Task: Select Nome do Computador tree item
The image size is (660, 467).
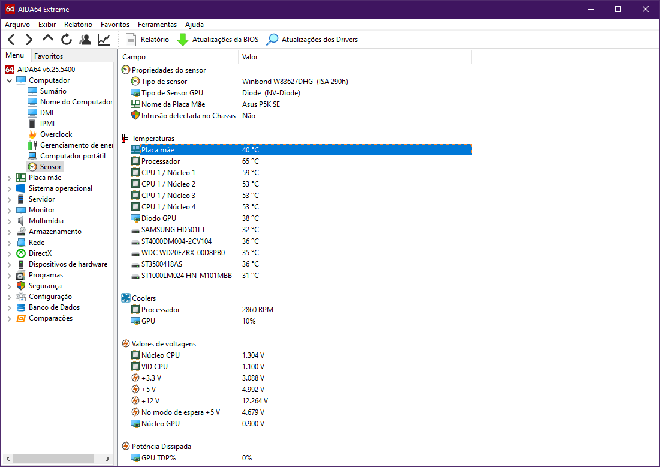Action: (76, 102)
